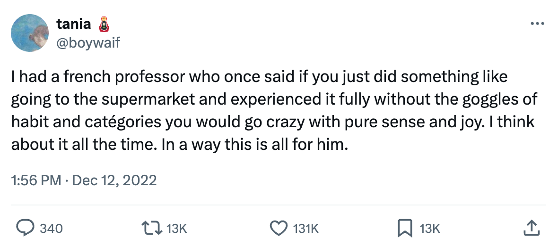Click the 1:56 PM timestamp
Screen dimensions: 558x246
click(x=36, y=180)
